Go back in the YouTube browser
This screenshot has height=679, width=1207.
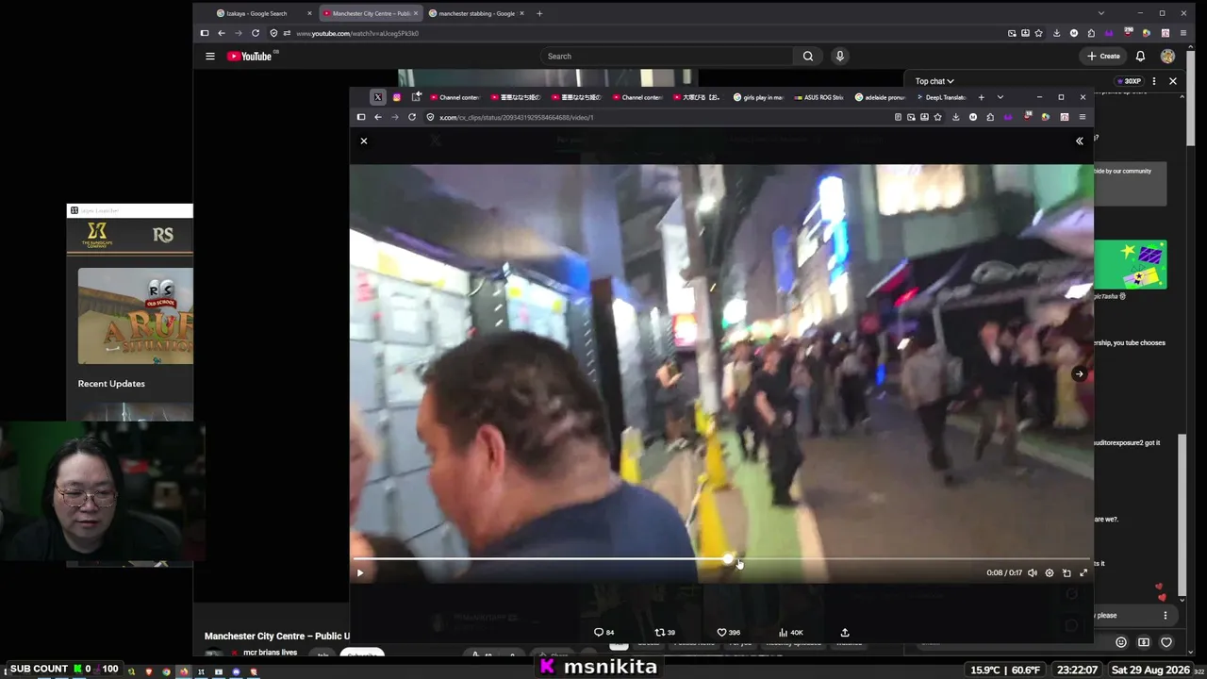pos(222,33)
